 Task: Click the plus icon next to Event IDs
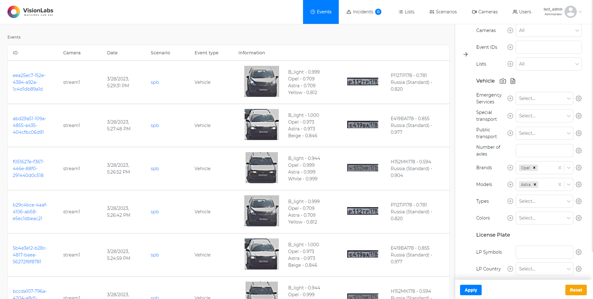[x=510, y=47]
